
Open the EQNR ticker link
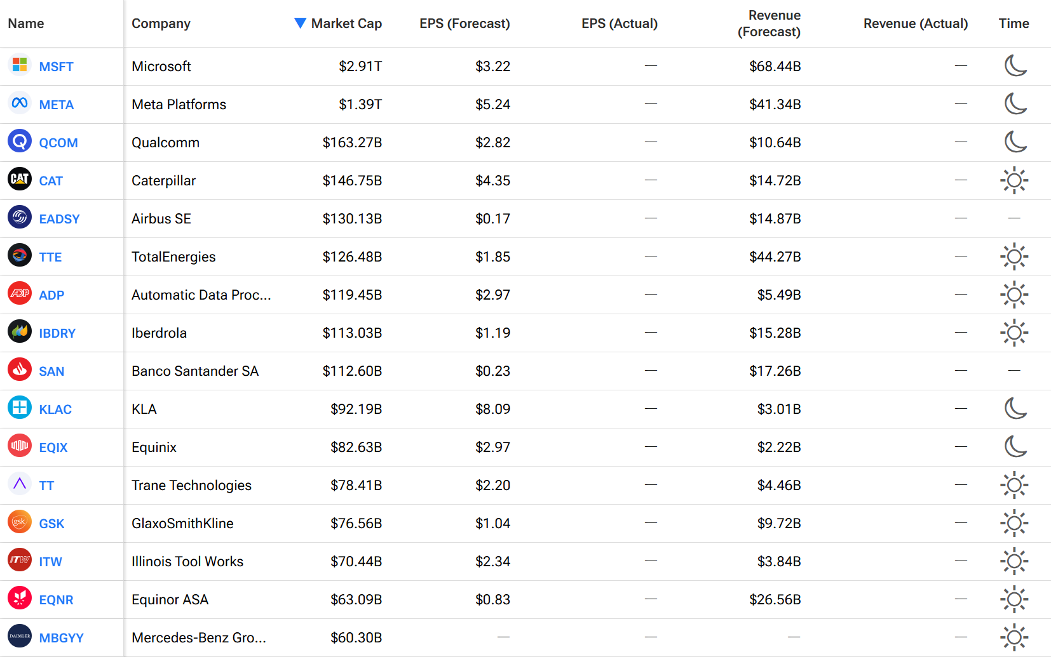(x=57, y=600)
